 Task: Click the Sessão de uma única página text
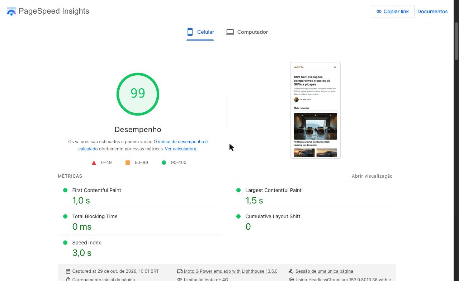[x=324, y=271]
